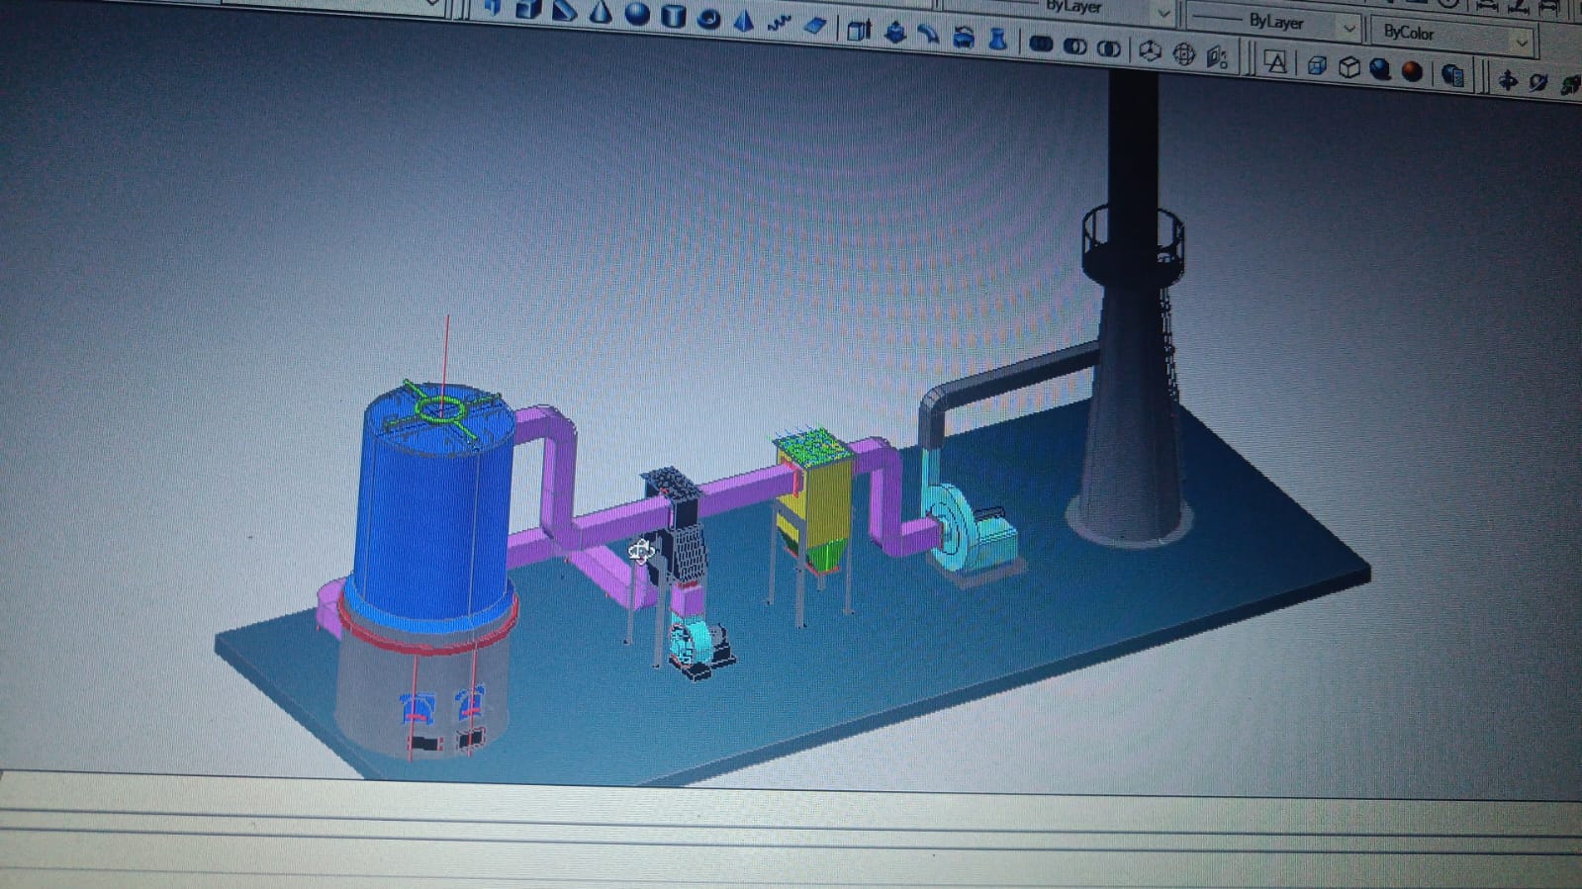Switch to 3D Hidden visual style
Screen dimensions: 1582x889
click(x=1349, y=67)
